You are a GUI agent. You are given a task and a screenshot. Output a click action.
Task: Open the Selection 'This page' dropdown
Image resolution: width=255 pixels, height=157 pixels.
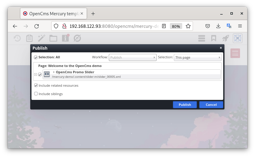tap(197, 57)
